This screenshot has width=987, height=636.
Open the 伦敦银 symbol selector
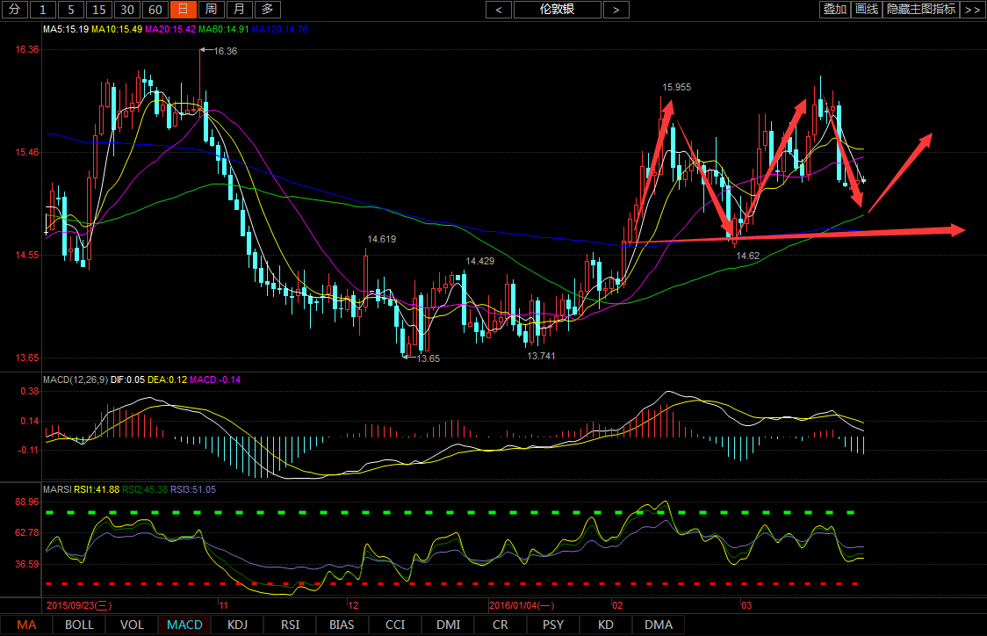coord(558,10)
